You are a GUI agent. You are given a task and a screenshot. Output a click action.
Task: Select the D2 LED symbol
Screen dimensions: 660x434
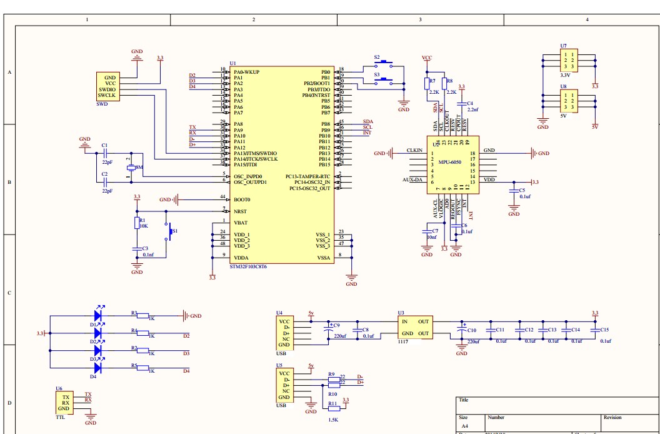99,333
